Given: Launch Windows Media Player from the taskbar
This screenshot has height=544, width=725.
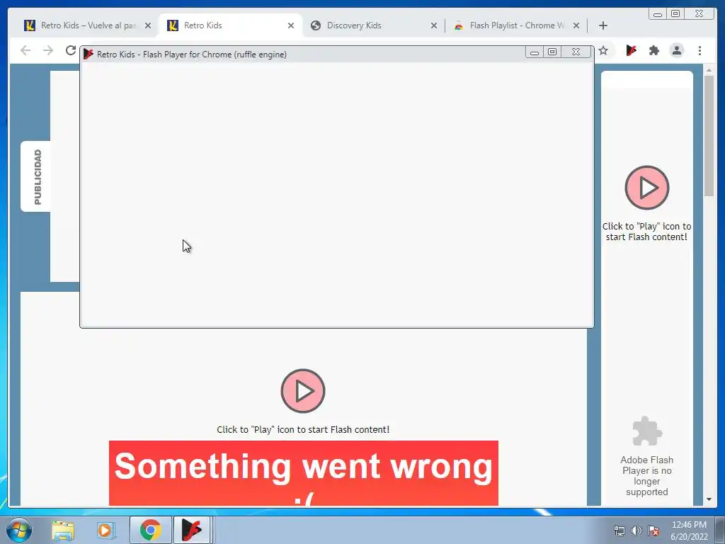Looking at the screenshot, I should coord(105,531).
